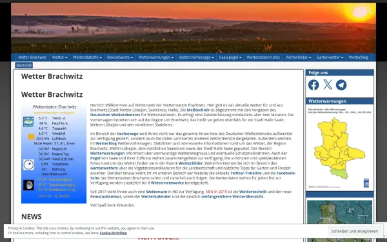The image size is (387, 242).
Task: Expand the Wetterbilder nav dropdown
Action: point(299,57)
